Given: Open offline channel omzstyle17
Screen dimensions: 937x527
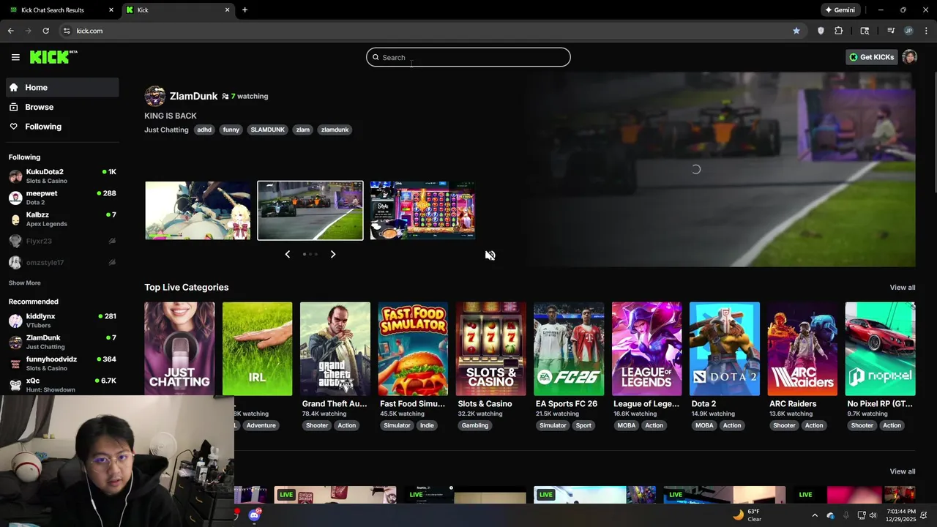Looking at the screenshot, I should (x=62, y=262).
